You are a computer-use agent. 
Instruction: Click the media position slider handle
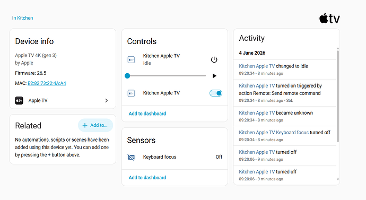[x=127, y=76]
